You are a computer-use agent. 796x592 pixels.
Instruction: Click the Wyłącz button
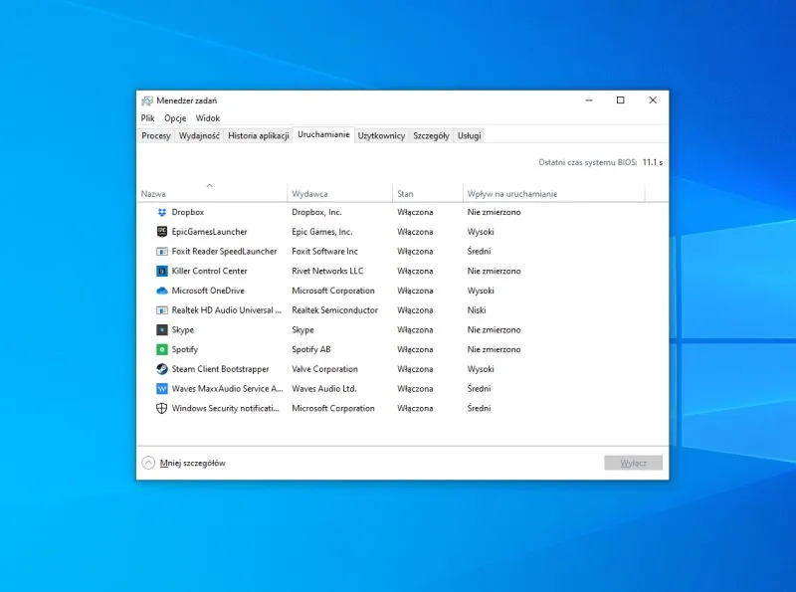(x=634, y=462)
